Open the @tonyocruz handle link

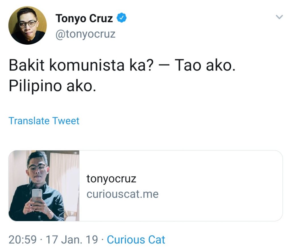(85, 34)
